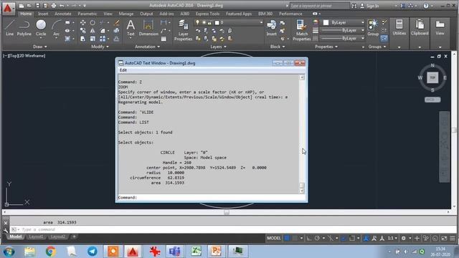Click the New drawing icon in quick access
459x258 pixels.
click(x=22, y=6)
